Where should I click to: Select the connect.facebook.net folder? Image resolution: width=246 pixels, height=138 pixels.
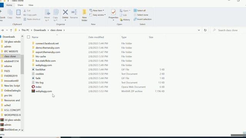pos(47,43)
